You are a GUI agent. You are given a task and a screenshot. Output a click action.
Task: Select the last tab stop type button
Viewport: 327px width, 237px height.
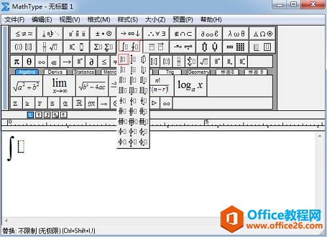63,115
